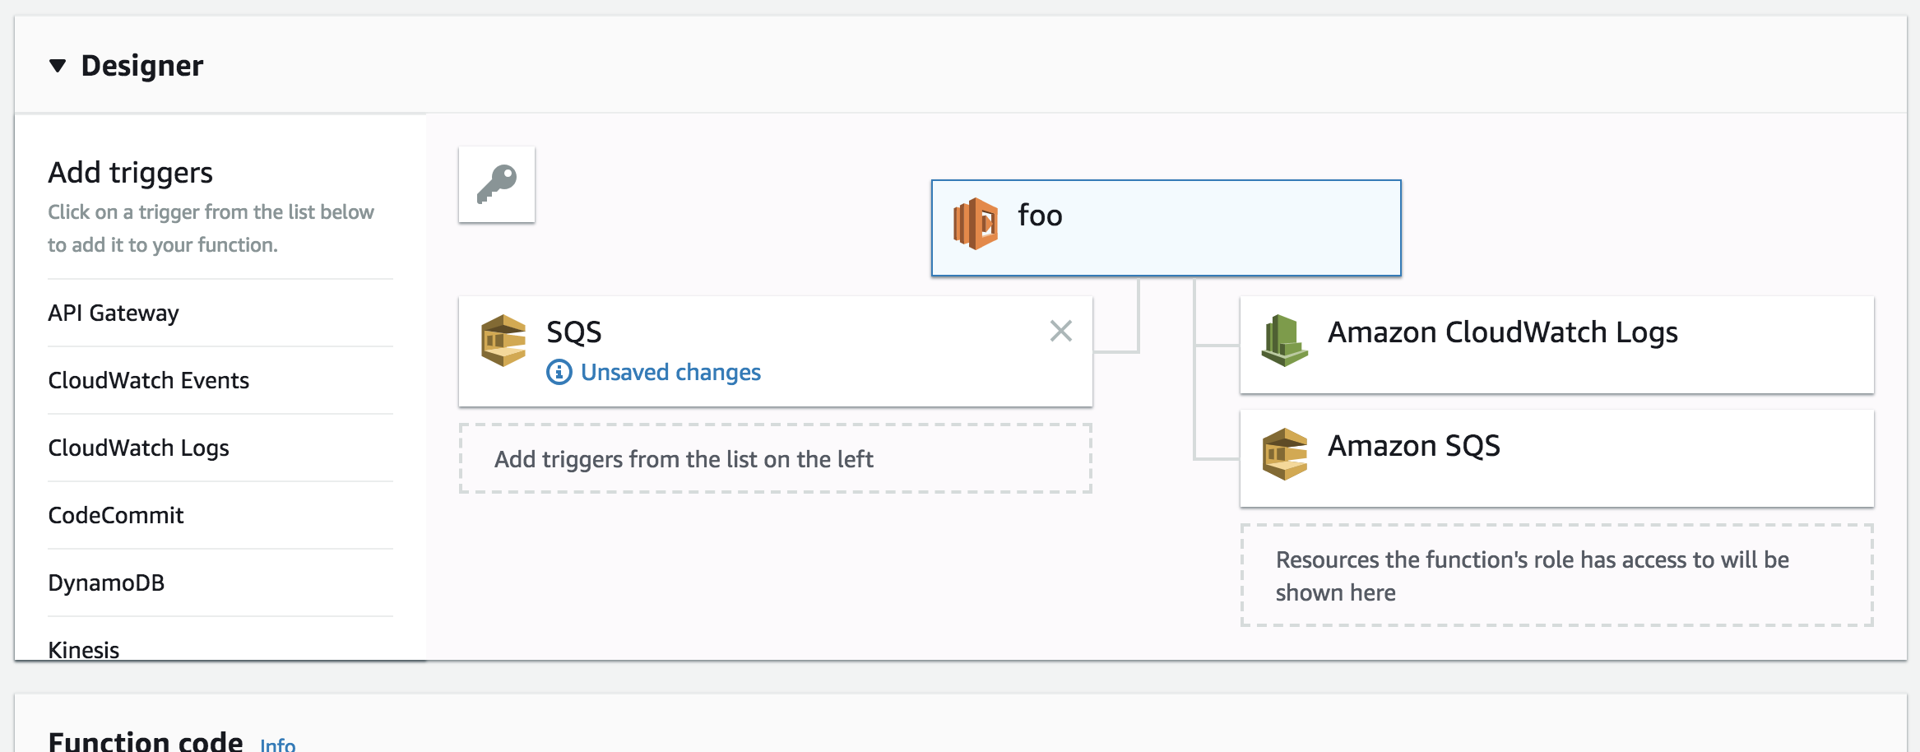Click the Add triggers heading
The image size is (1920, 752).
coord(130,173)
